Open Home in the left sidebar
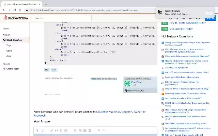The height and width of the screenshot is (136, 218). tap(5, 29)
